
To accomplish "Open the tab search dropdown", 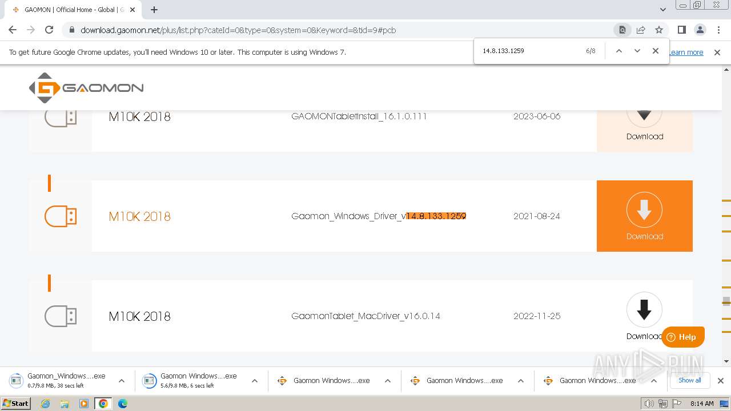I will [663, 10].
